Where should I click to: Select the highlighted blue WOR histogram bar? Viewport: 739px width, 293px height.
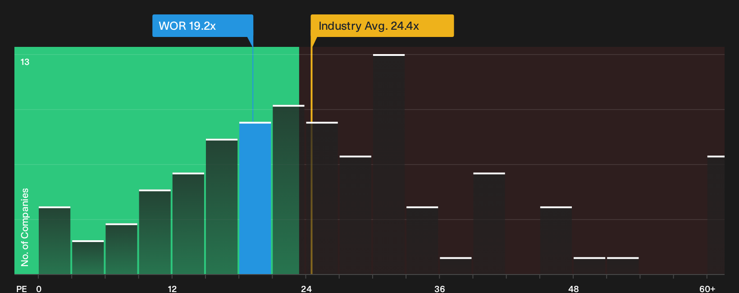(x=255, y=198)
